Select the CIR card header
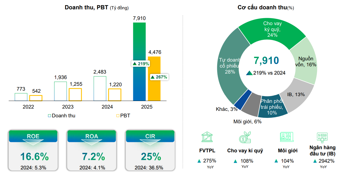This screenshot has width=346, height=172. coord(150,136)
